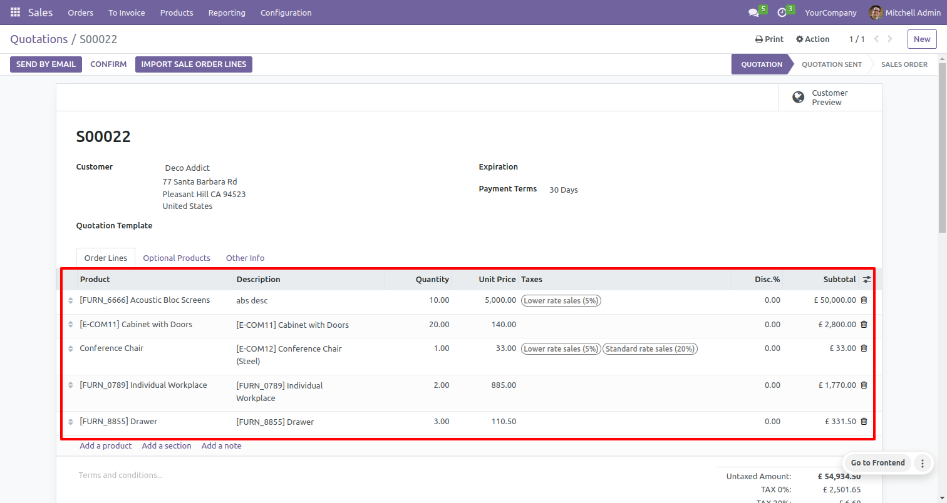Click Mitchell Admin's avatar picture
The image size is (947, 503).
click(x=876, y=13)
